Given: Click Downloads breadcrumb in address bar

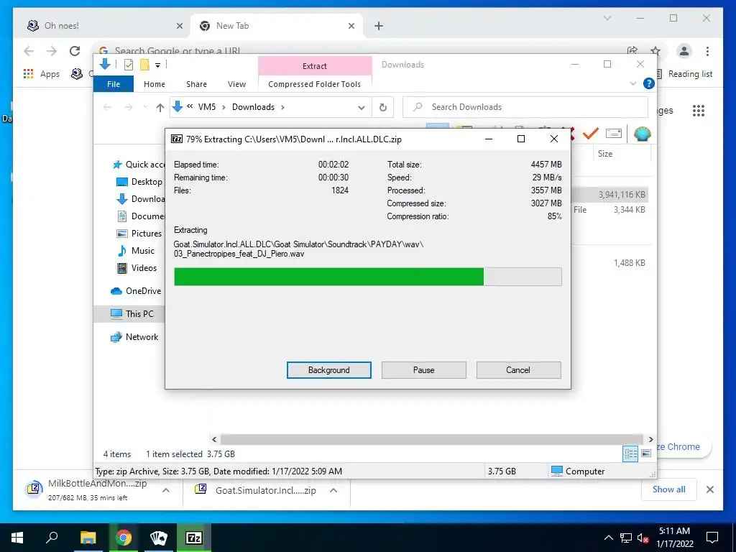Looking at the screenshot, I should pos(253,107).
